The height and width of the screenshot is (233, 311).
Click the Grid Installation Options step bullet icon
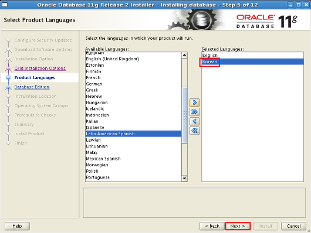(8, 68)
